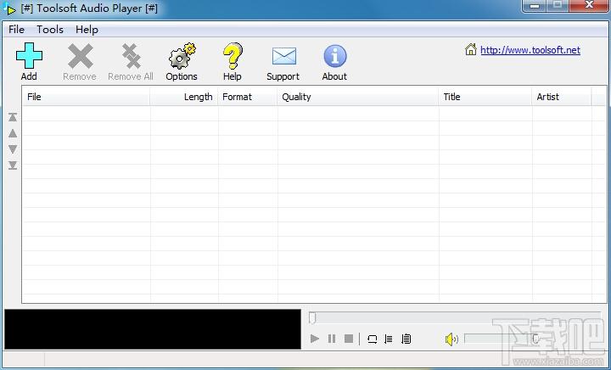
Task: Click the Remove X icon
Action: (x=80, y=56)
